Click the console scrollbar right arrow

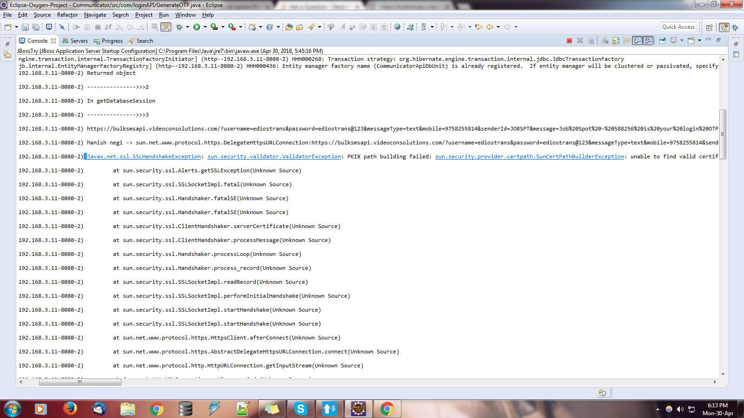(x=715, y=382)
